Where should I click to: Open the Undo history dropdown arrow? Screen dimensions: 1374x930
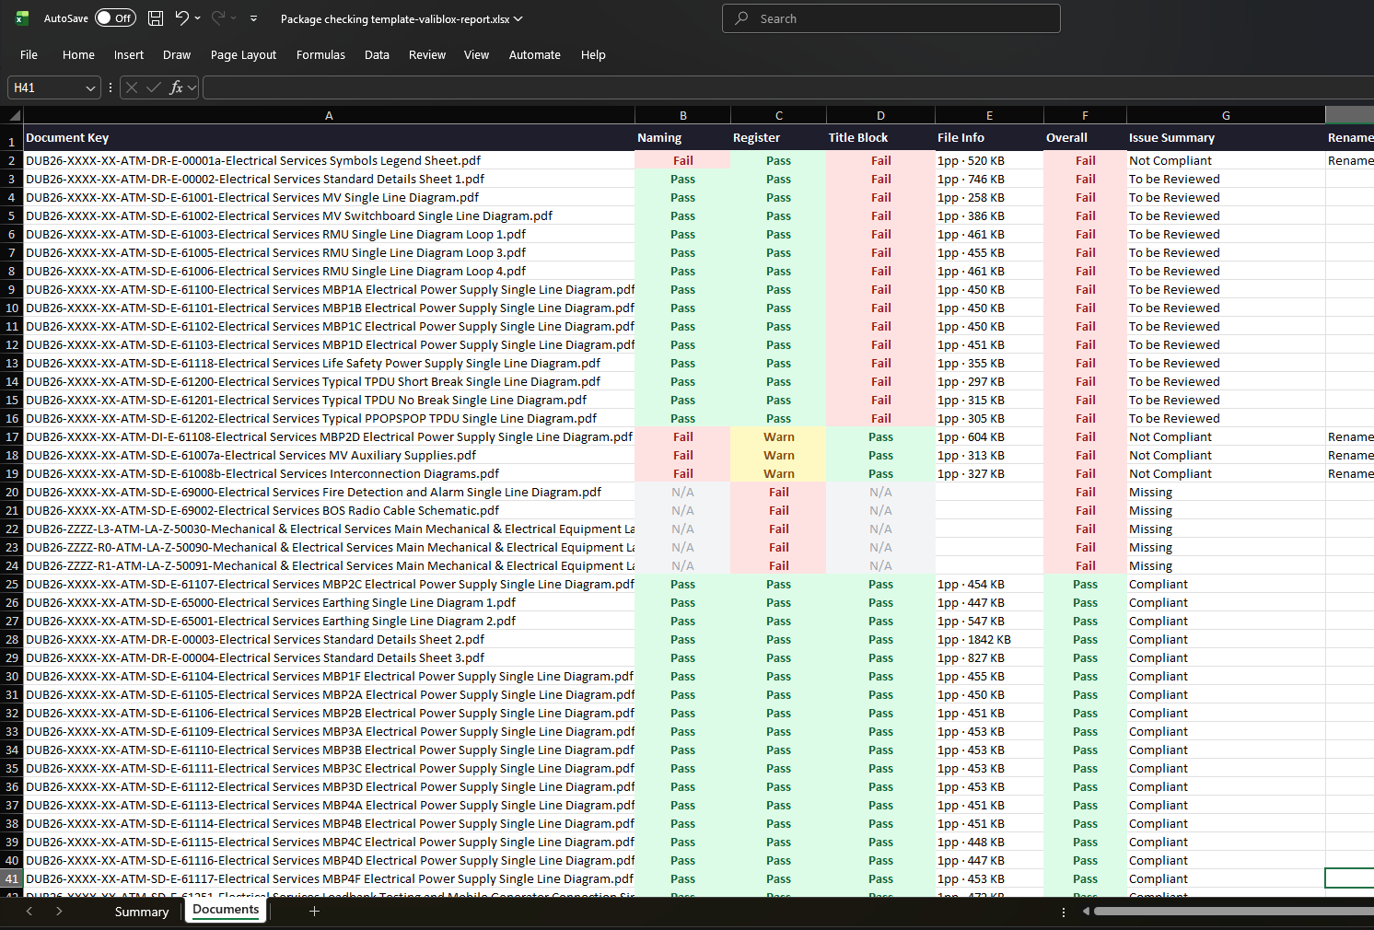197,18
